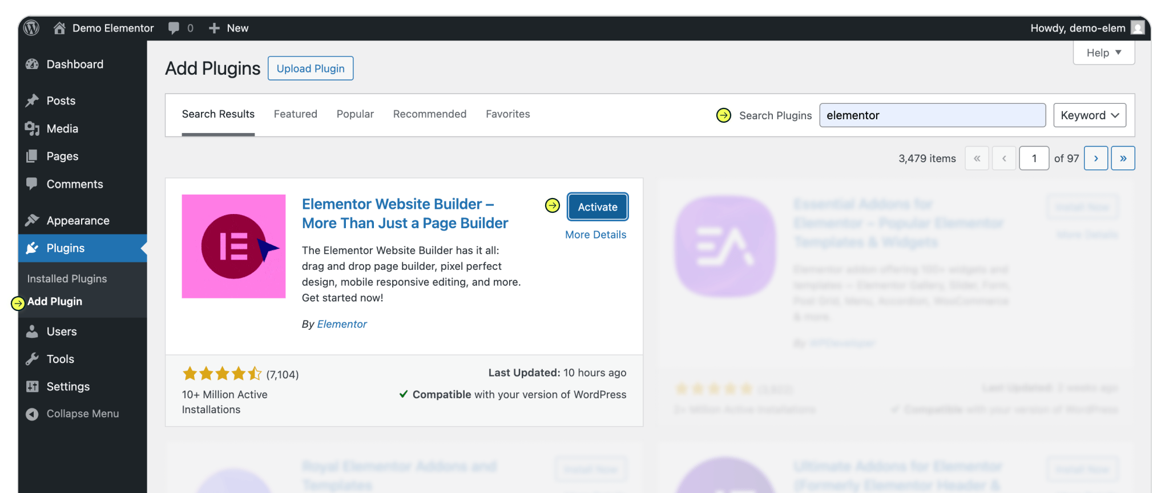Click the Media icon in sidebar

point(32,128)
